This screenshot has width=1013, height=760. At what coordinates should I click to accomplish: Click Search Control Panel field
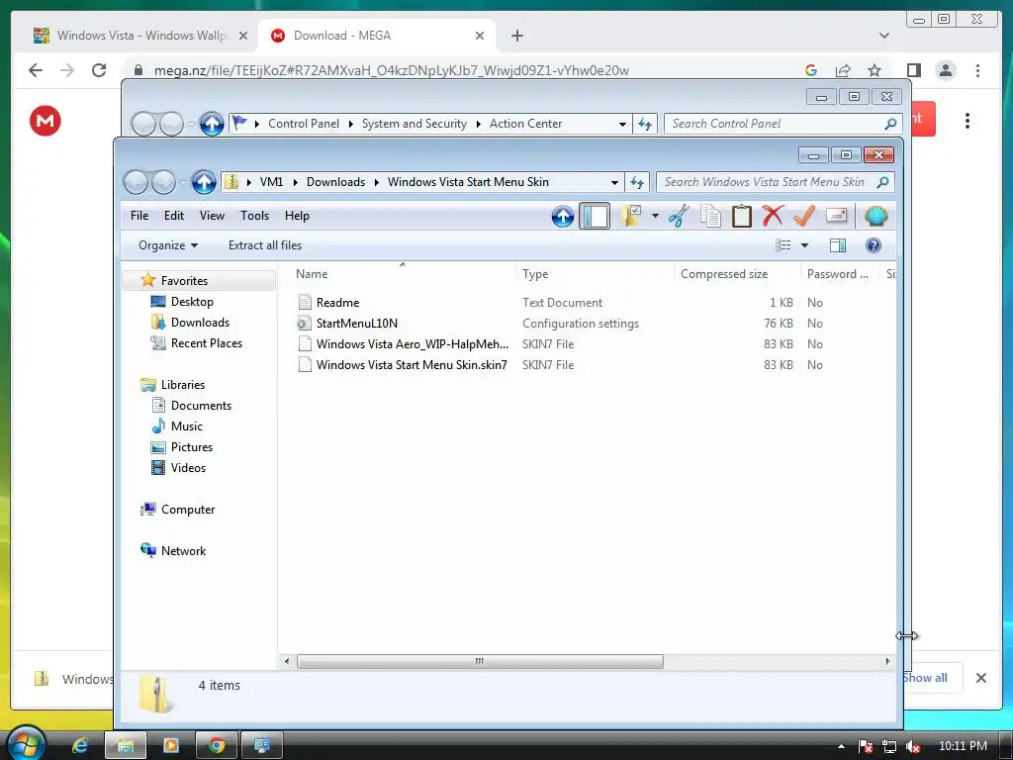tap(783, 124)
